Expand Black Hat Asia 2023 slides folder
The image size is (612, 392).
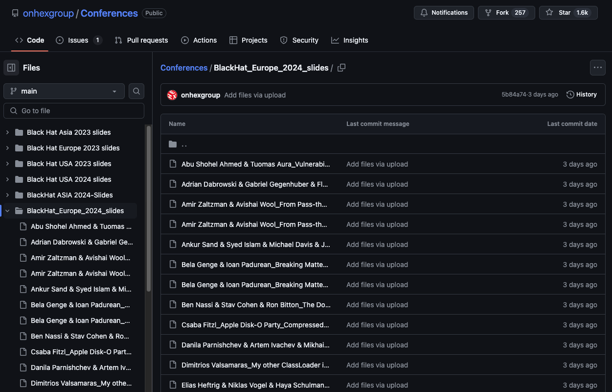click(7, 132)
